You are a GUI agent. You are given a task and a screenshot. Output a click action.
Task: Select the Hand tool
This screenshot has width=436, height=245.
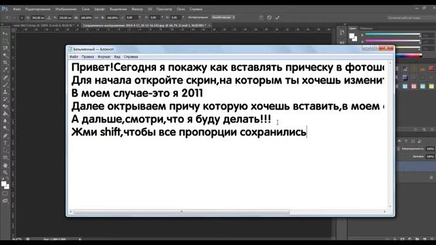coord(5,165)
